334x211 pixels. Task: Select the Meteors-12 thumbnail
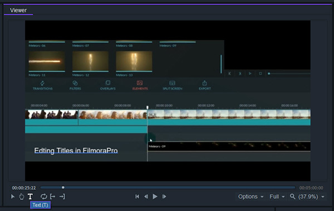(x=90, y=61)
